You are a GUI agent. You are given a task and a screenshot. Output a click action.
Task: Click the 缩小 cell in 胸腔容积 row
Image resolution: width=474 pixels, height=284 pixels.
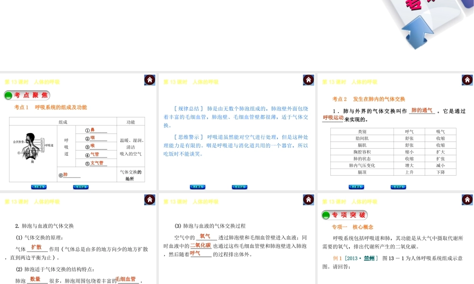point(410,152)
